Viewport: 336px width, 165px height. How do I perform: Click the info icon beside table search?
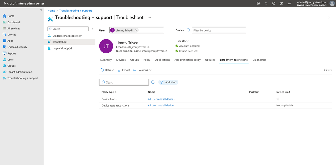point(153,82)
